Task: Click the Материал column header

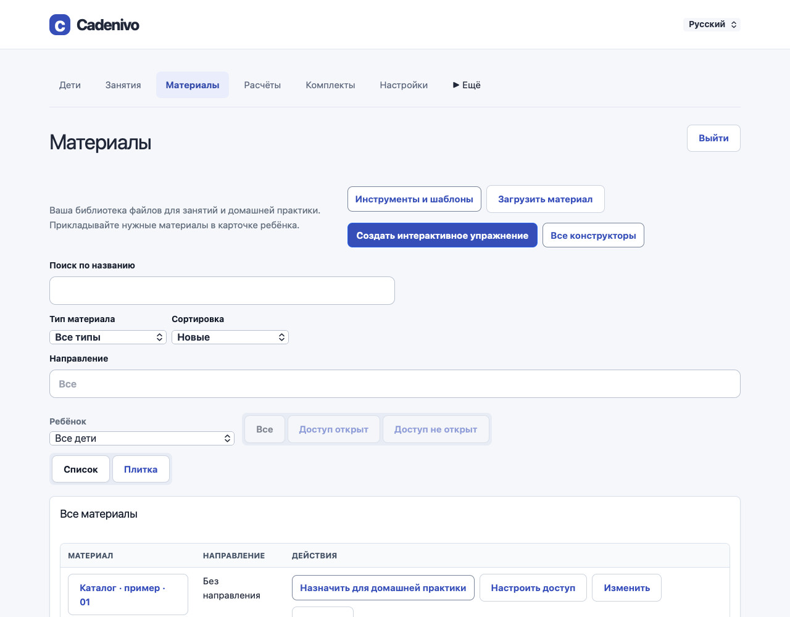Action: [91, 555]
